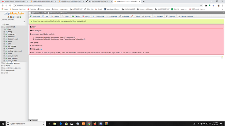Click the phpMyAdmin home icon
The image size is (225, 126).
(8, 17)
